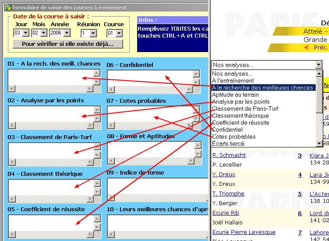This screenshot has height=241, width=329.
Task: Click horse number 4 link
Action: [300, 175]
